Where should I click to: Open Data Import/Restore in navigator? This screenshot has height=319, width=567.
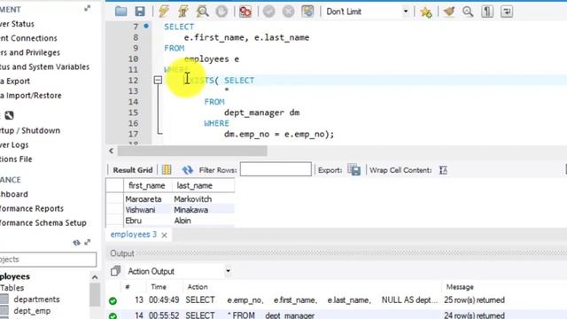tap(31, 96)
